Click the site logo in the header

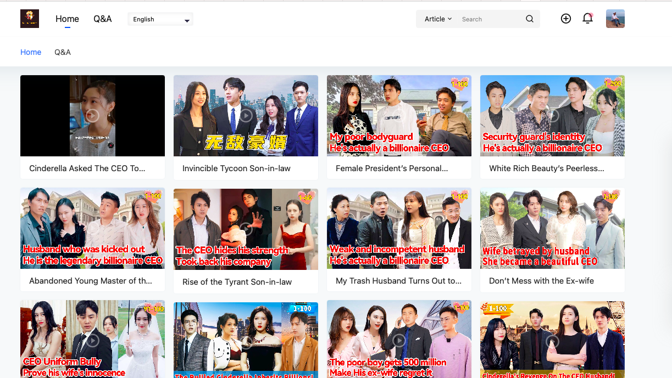(30, 19)
